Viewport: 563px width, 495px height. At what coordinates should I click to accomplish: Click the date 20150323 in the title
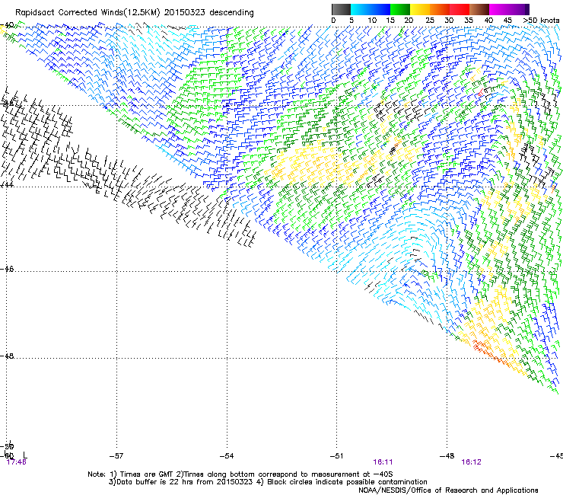(185, 12)
